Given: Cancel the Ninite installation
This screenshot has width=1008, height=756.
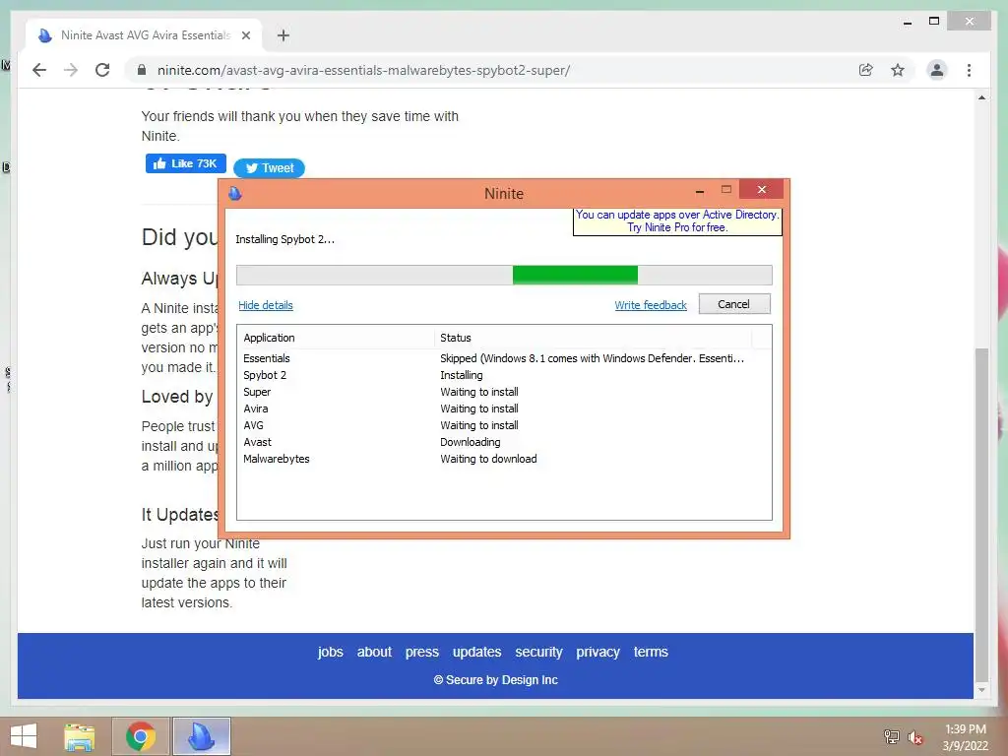Looking at the screenshot, I should point(734,304).
